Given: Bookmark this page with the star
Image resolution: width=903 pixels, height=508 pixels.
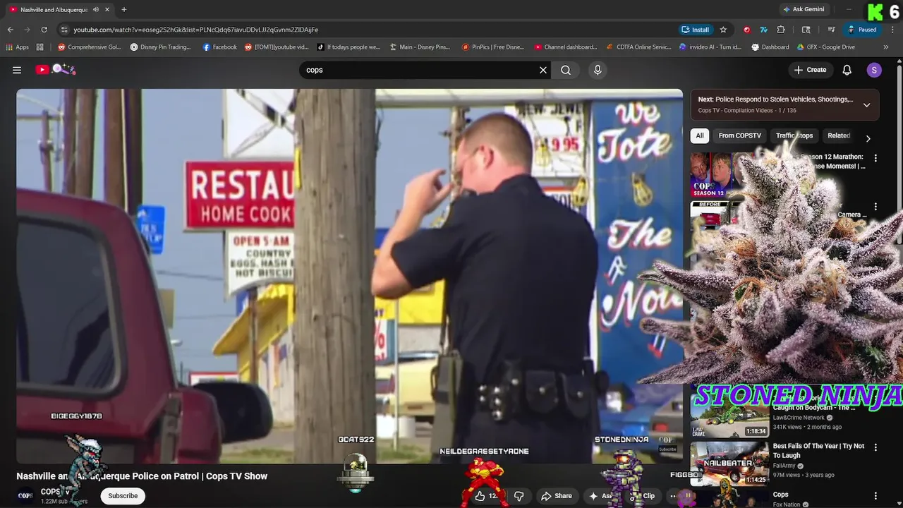Looking at the screenshot, I should point(723,30).
